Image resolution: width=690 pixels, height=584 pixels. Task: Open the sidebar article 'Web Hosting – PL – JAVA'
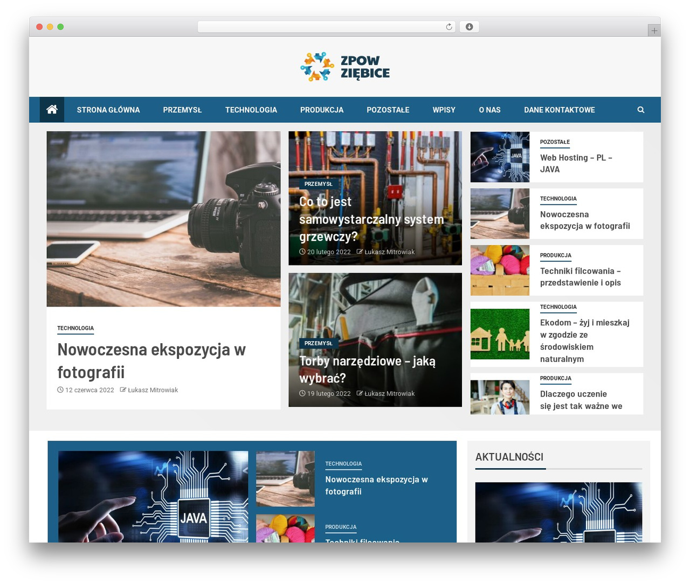tap(576, 163)
